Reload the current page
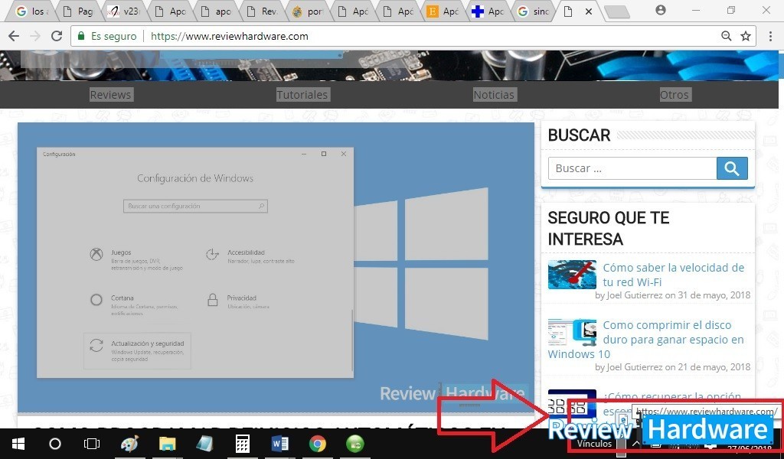Image resolution: width=784 pixels, height=459 pixels. tap(57, 36)
